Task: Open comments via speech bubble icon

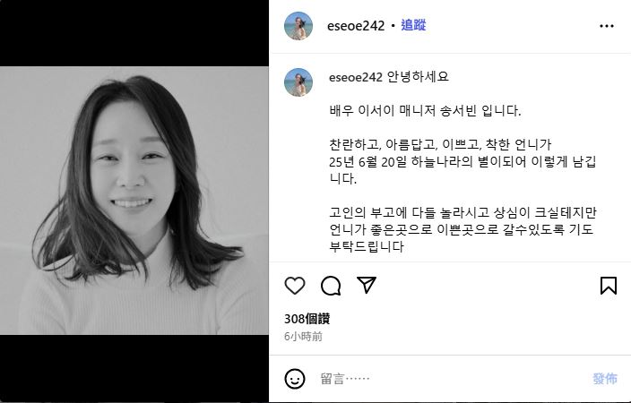Action: (331, 286)
